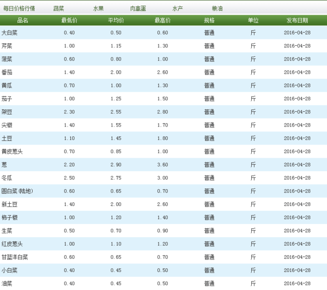Click 葱 average price 2.90
Viewport: 327px width, 290px height.
pos(116,165)
